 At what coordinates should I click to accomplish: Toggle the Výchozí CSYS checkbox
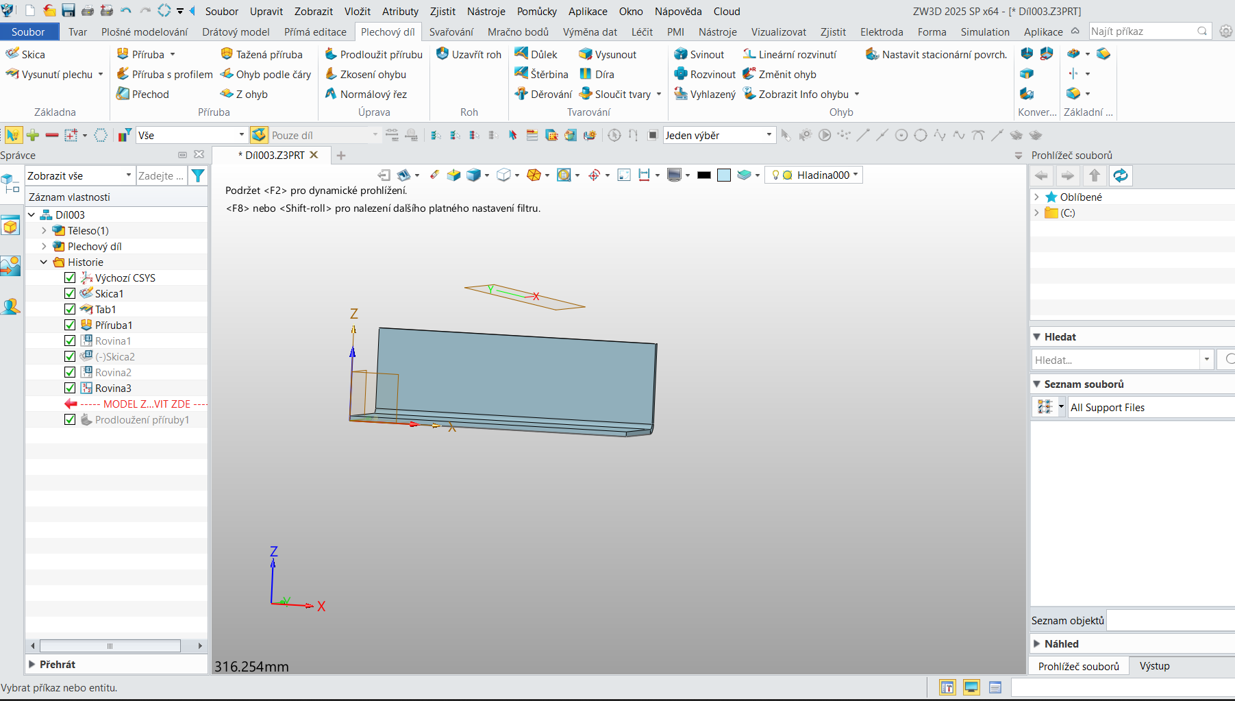pos(70,278)
